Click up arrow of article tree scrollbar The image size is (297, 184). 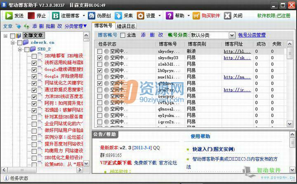click(86, 35)
